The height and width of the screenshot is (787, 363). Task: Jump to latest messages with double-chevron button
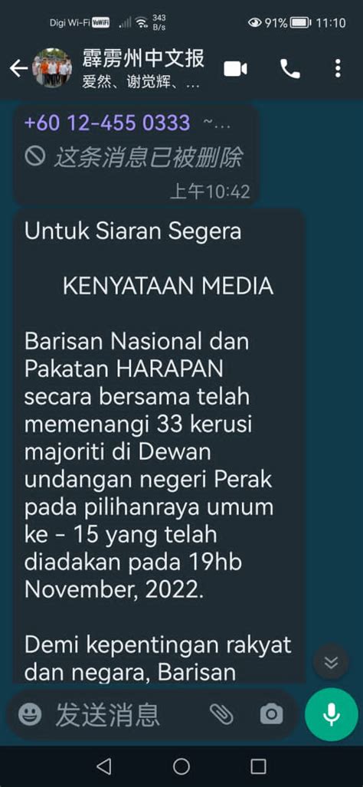point(331,663)
